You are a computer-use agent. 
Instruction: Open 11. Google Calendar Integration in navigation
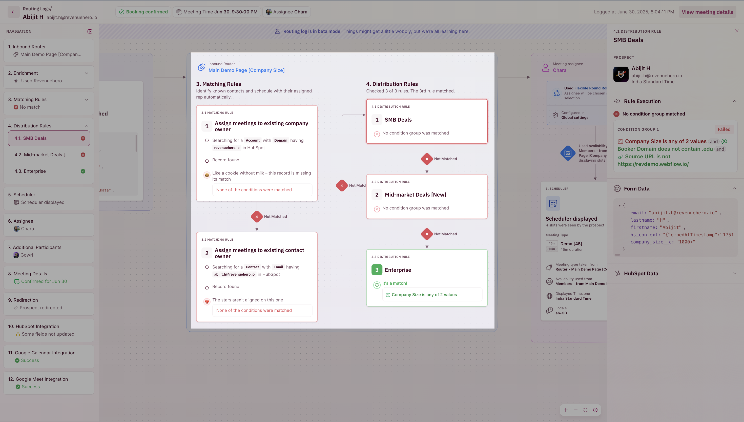(x=49, y=357)
